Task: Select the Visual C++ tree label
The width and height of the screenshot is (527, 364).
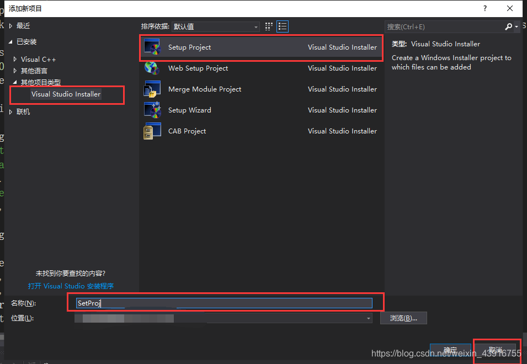Action: click(38, 59)
